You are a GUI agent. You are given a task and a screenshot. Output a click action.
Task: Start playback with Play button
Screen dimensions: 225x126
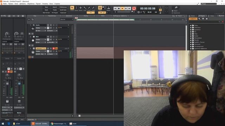click(122, 8)
